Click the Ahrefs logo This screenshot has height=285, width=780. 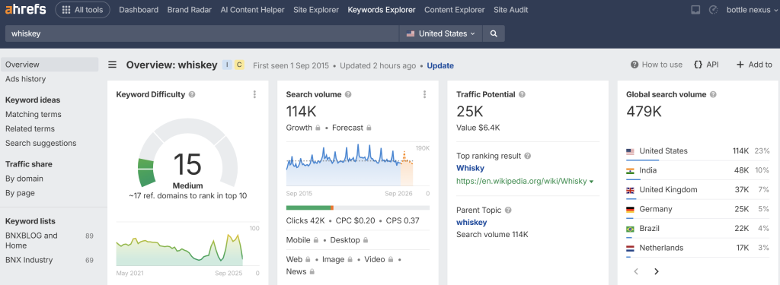25,9
